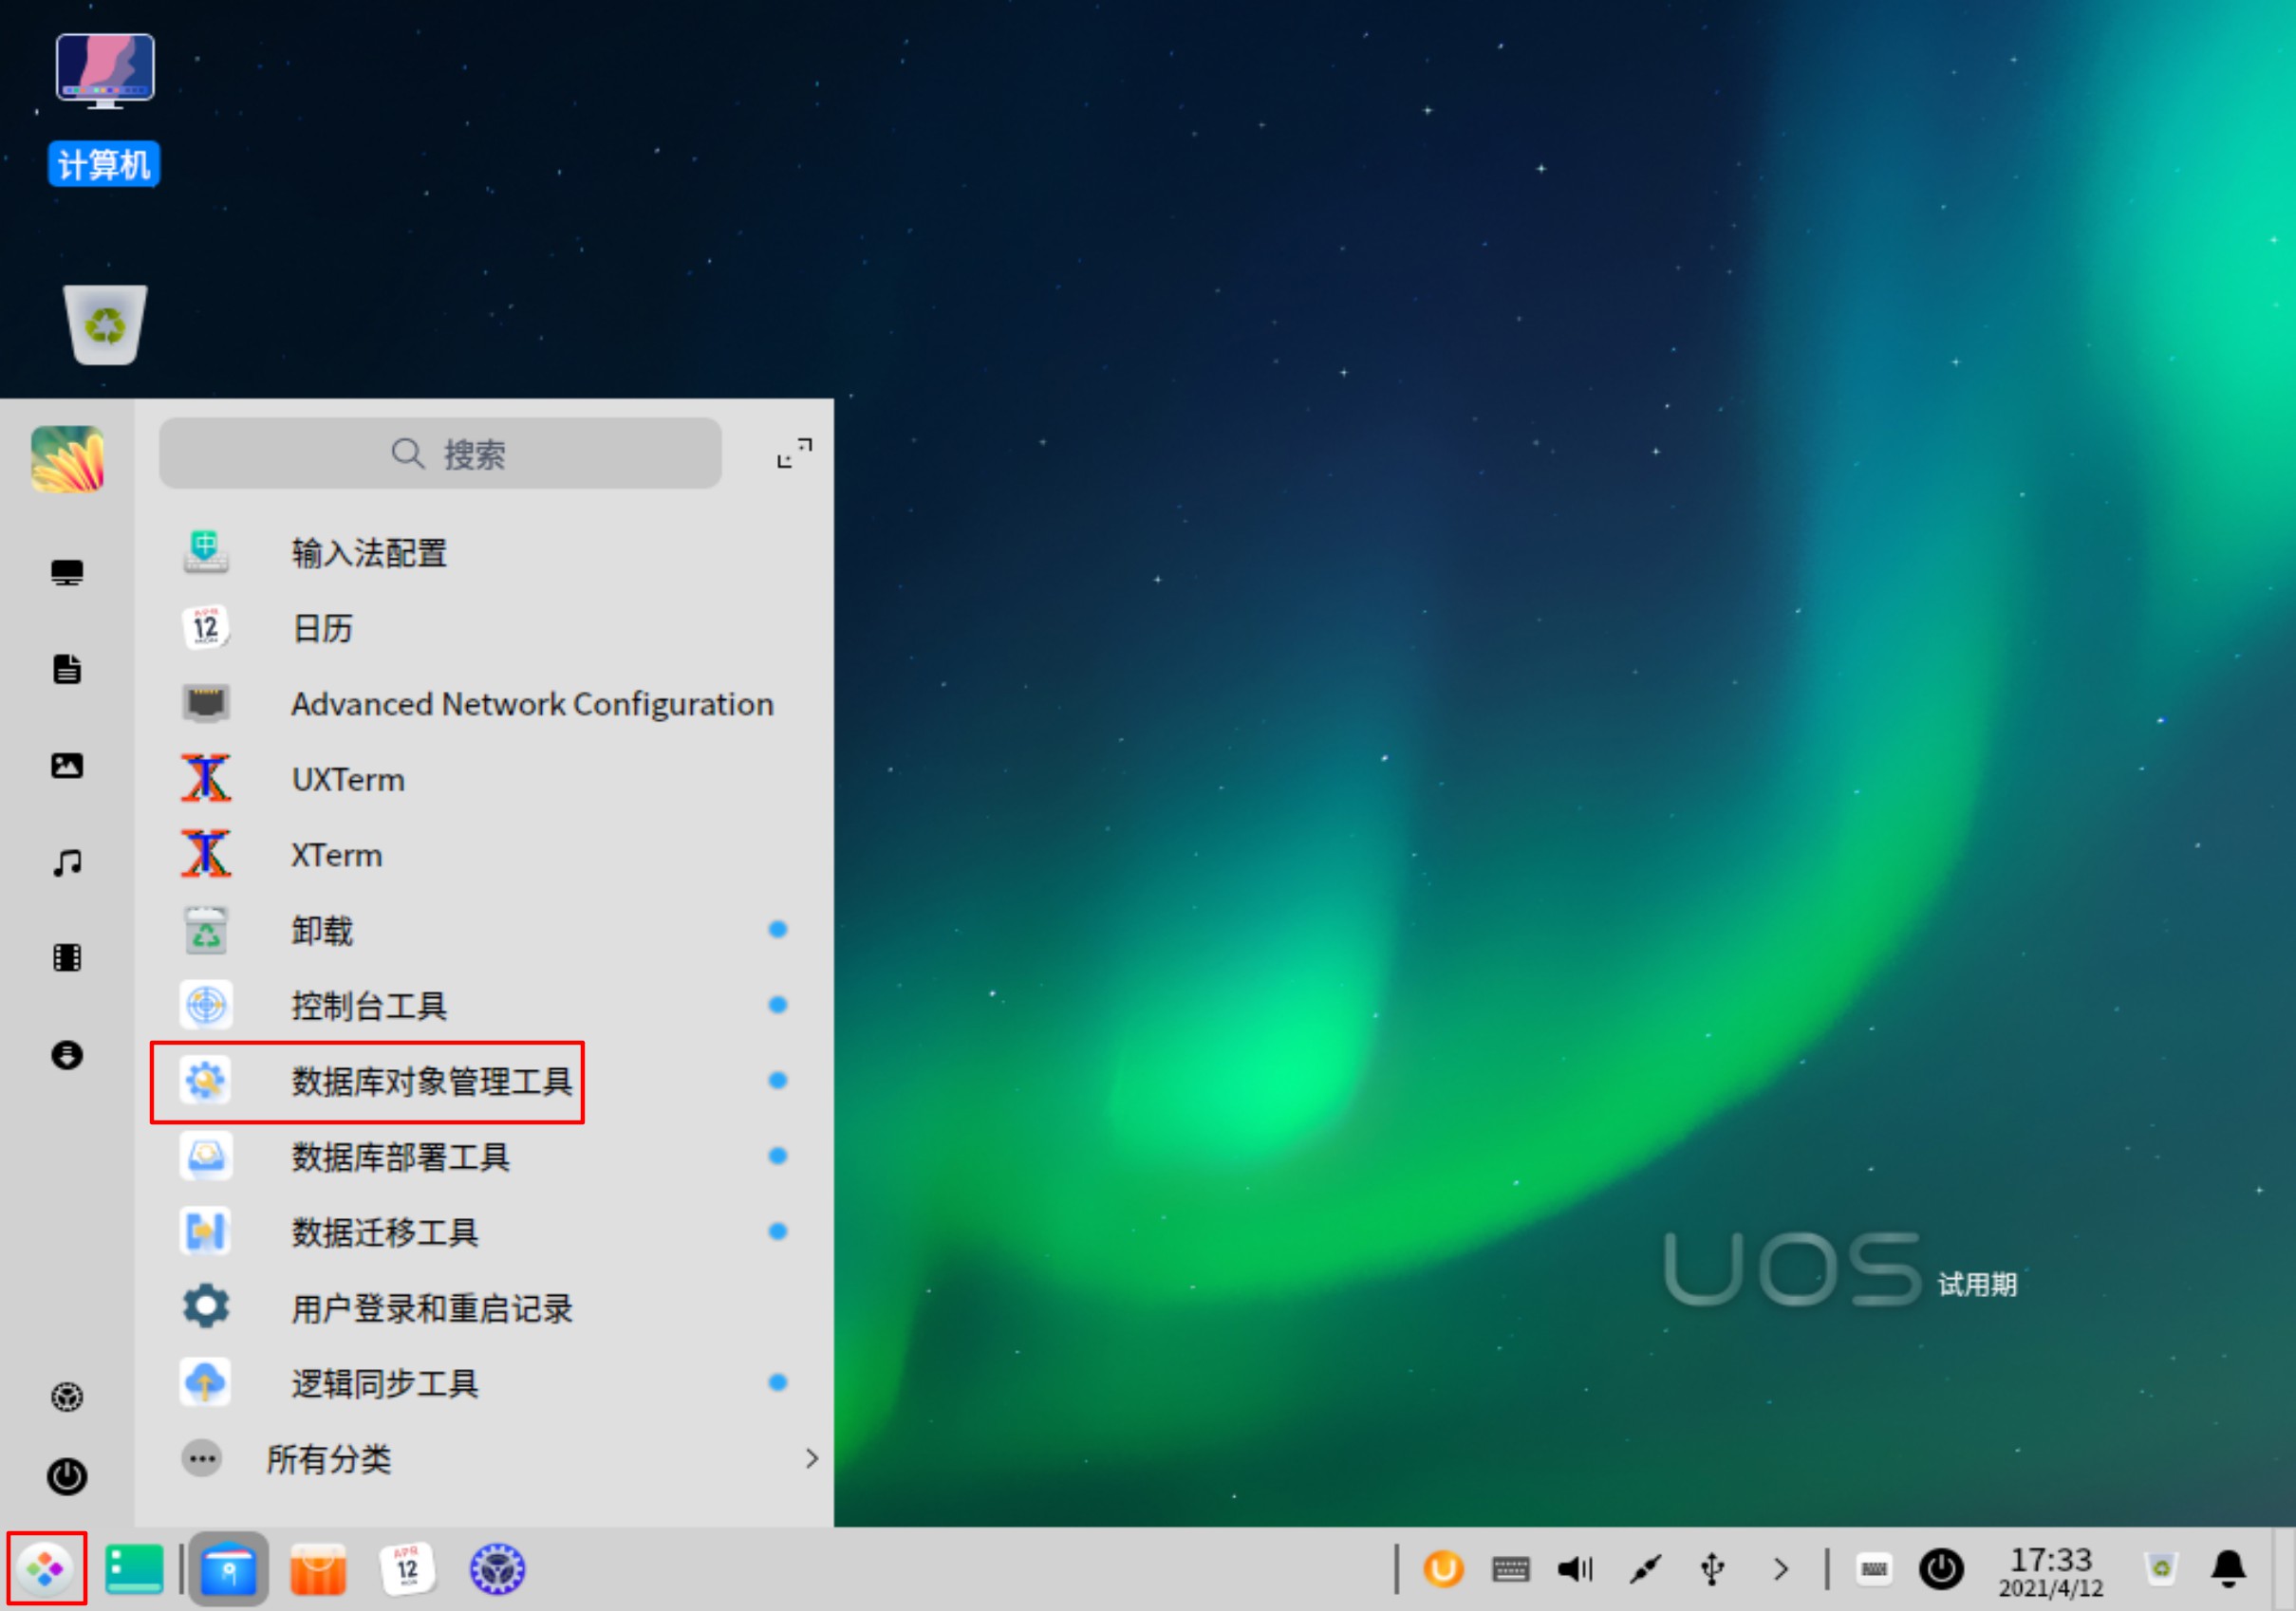
Task: Open the Pictures category sidebar icon
Action: [67, 766]
